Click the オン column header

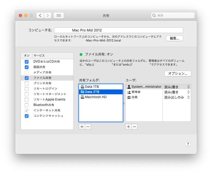point(27,56)
